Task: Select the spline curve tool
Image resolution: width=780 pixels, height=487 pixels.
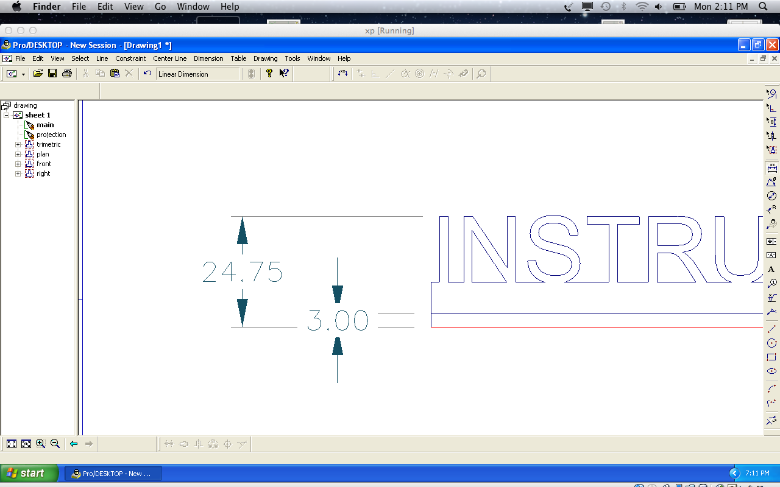Action: [771, 402]
